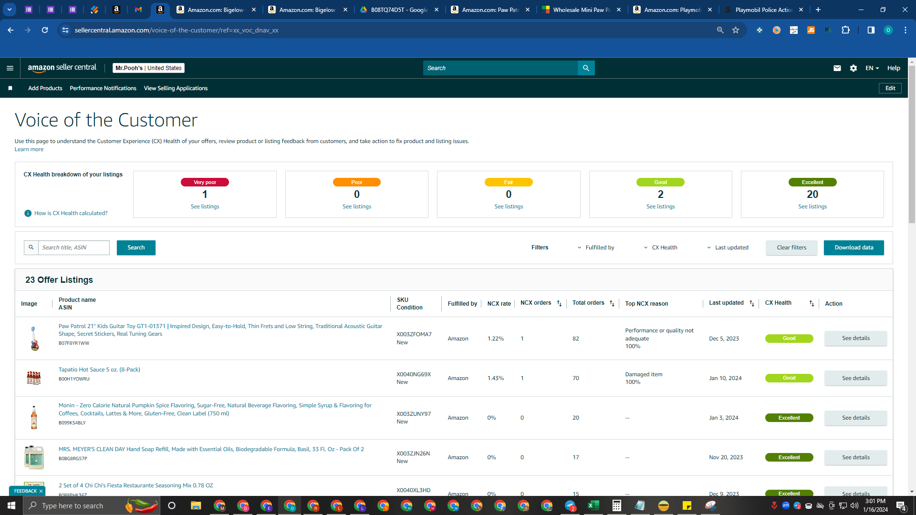Open the browser zoom magnifier icon in address bar
916x515 pixels.
[720, 30]
